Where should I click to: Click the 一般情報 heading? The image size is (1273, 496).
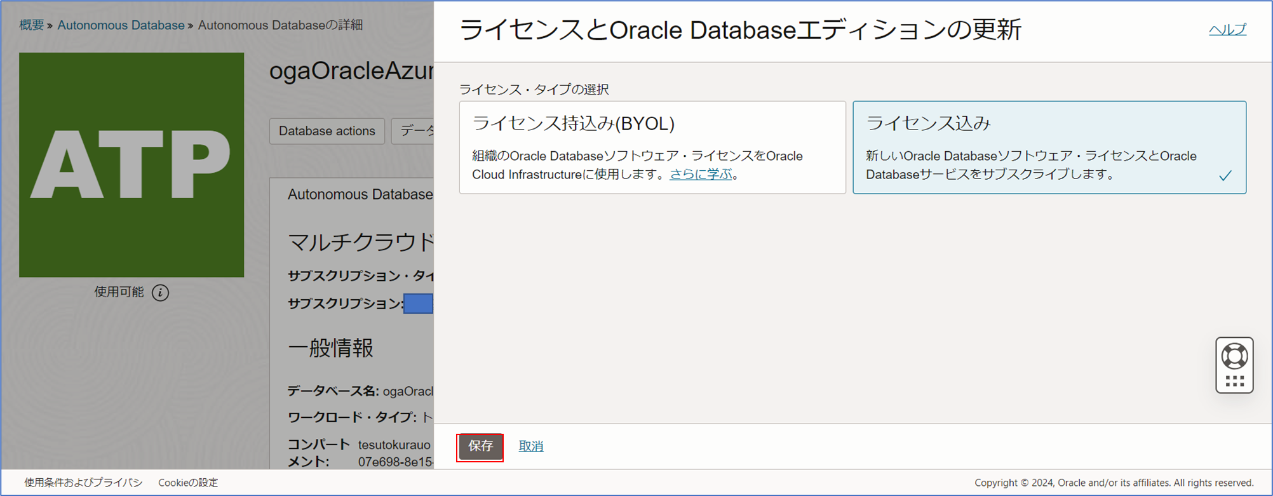330,348
